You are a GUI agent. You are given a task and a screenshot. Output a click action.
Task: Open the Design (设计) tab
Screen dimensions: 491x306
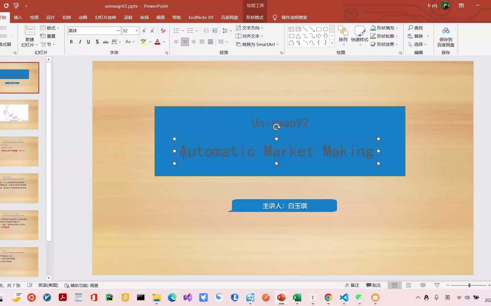pyautogui.click(x=50, y=17)
